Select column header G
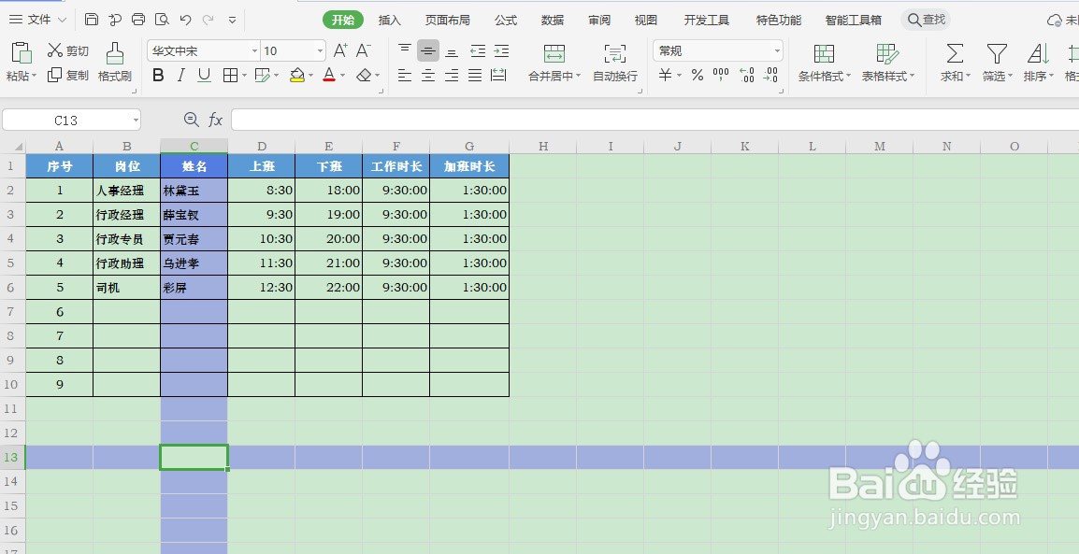This screenshot has height=554, width=1079. [x=469, y=147]
